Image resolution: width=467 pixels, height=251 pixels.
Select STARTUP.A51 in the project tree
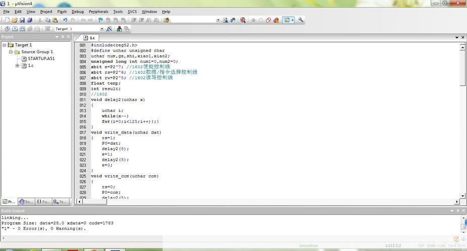click(x=41, y=59)
